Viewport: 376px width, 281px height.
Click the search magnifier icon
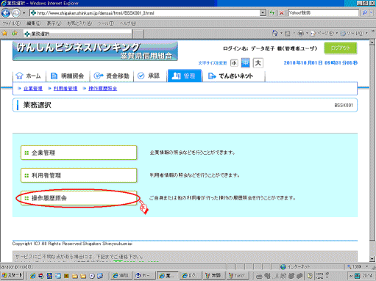[x=365, y=12]
